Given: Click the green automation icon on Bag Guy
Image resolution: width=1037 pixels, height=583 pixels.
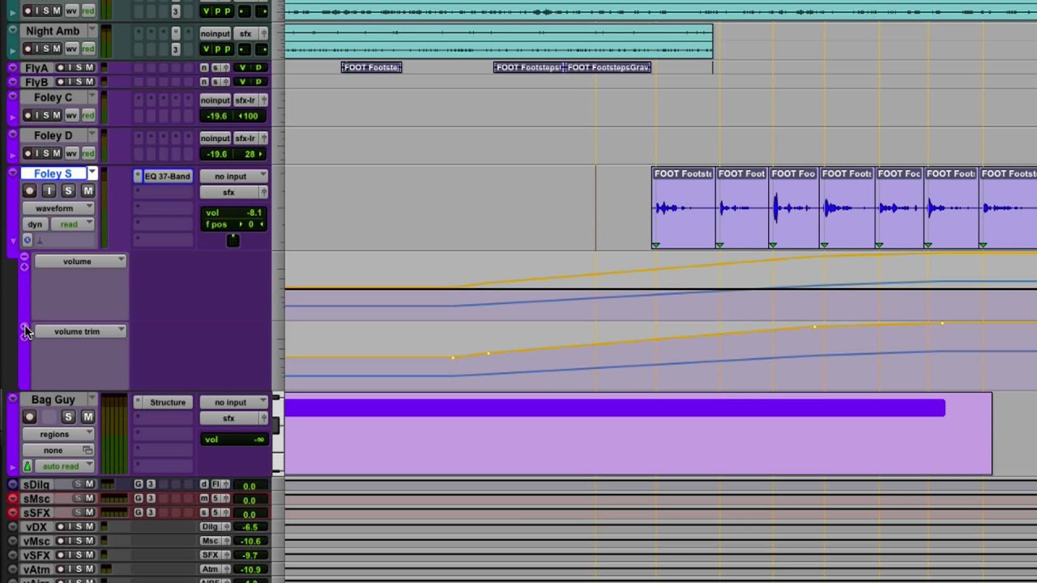Looking at the screenshot, I should (x=27, y=466).
